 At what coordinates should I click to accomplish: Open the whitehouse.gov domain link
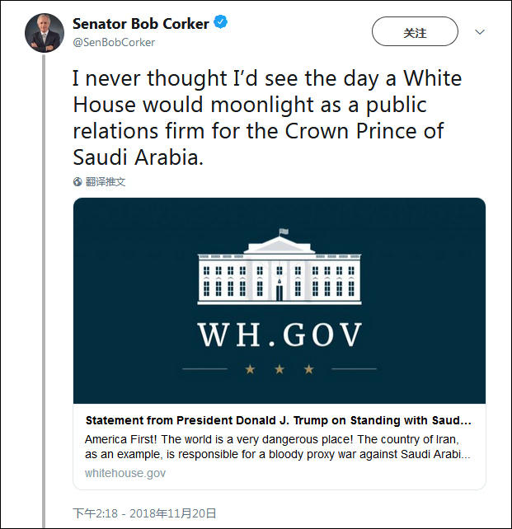tap(124, 473)
